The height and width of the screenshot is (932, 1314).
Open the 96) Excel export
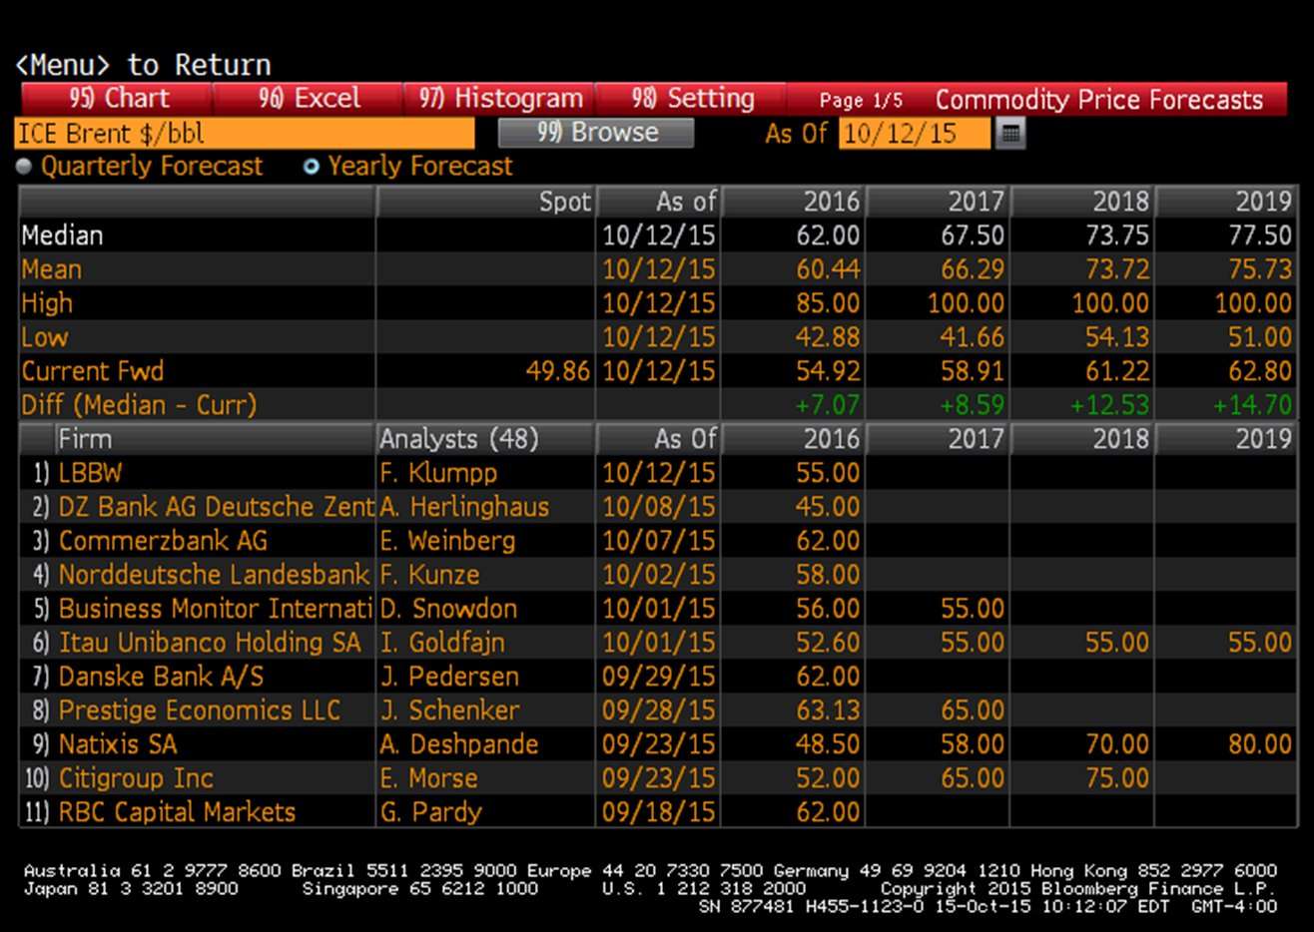308,98
